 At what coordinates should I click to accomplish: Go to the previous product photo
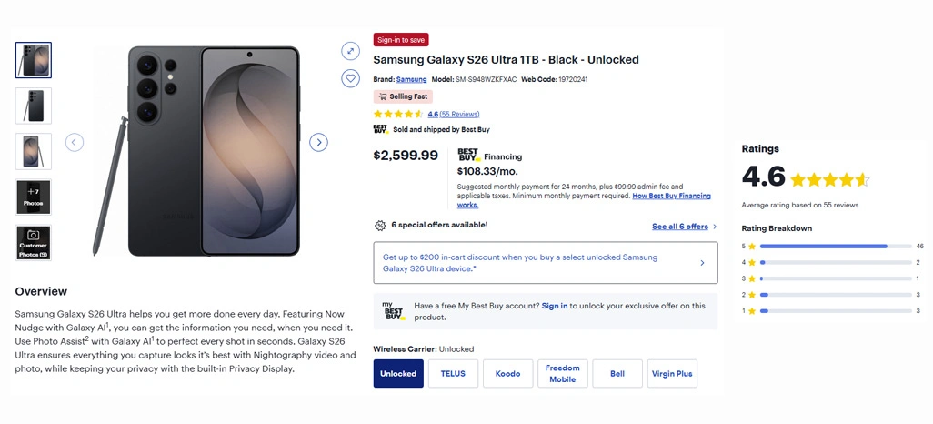point(75,142)
